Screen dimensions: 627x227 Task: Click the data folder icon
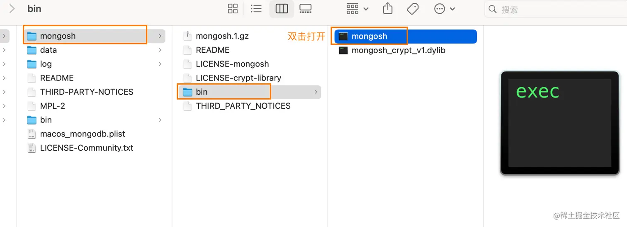click(32, 50)
